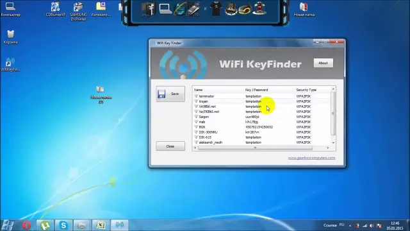Click the yellow mouse dock icon

245,9
